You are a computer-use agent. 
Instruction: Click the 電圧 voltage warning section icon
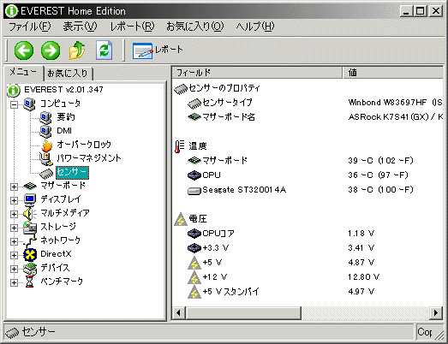pos(181,219)
